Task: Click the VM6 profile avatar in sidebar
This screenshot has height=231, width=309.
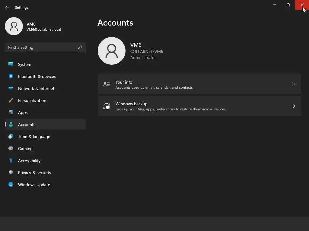Action: click(14, 26)
